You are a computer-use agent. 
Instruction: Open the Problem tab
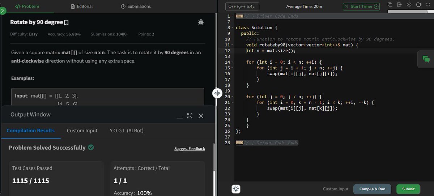coord(27,6)
